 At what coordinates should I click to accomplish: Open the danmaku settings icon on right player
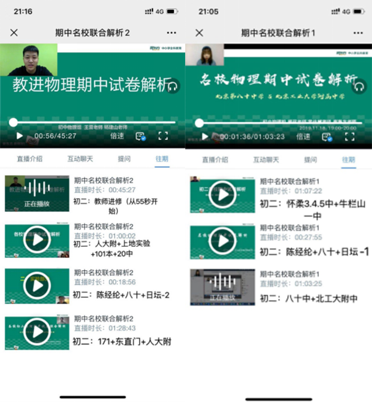327,137
